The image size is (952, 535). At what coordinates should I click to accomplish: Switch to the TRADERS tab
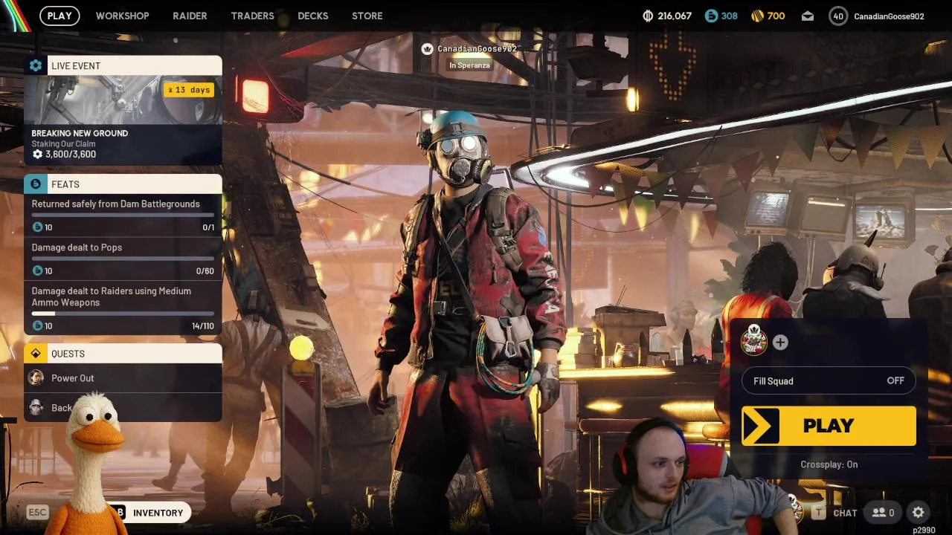tap(252, 16)
